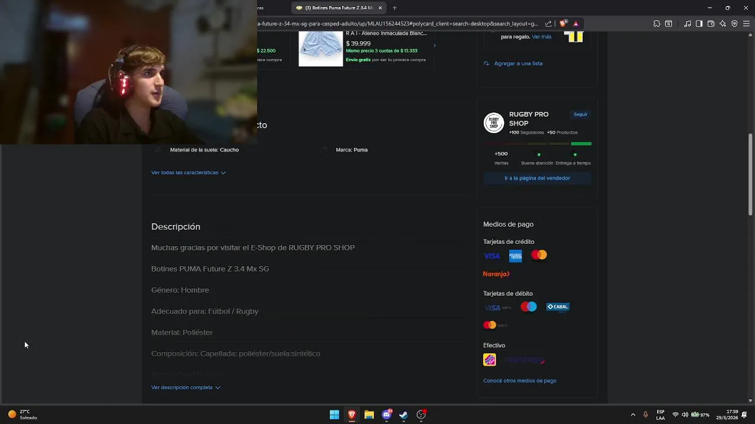Image resolution: width=755 pixels, height=424 pixels.
Task: Open Brave Leo AI sparkle icon
Action: point(723,24)
